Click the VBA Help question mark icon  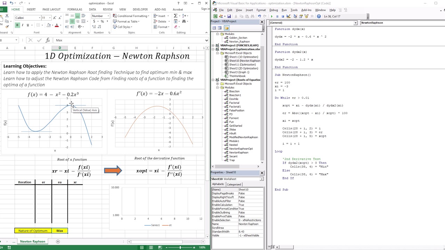click(x=319, y=16)
